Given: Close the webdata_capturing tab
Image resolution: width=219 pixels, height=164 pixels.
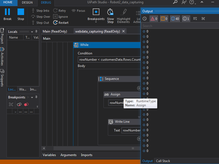Looking at the screenshot, I should pyautogui.click(x=123, y=31).
